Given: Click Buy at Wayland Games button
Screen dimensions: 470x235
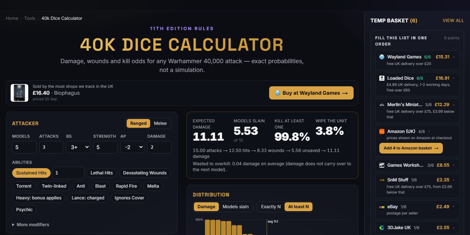Looking at the screenshot, I should pyautogui.click(x=311, y=93).
